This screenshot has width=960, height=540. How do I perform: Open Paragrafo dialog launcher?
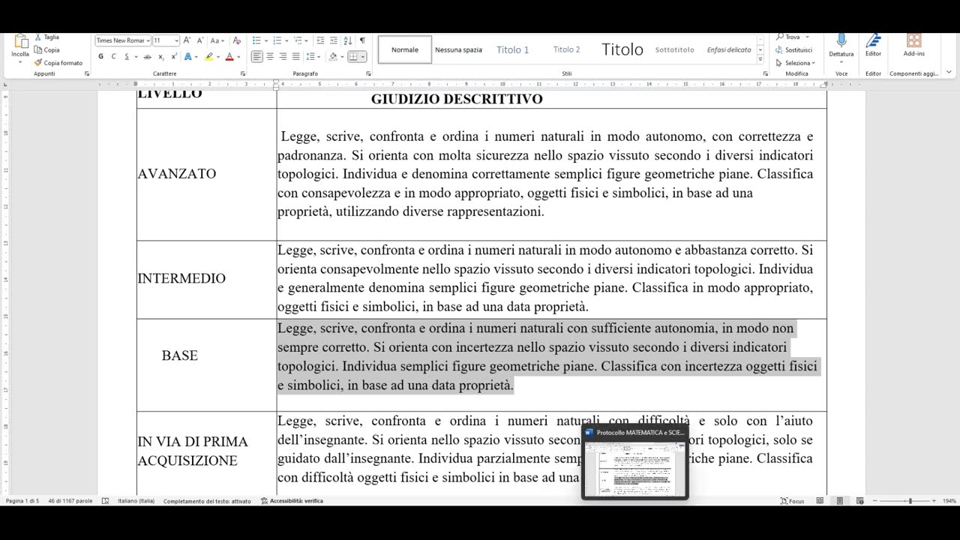(x=368, y=73)
